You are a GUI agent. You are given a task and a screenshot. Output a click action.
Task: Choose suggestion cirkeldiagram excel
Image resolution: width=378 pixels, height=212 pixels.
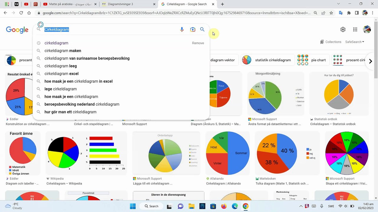[121, 74]
